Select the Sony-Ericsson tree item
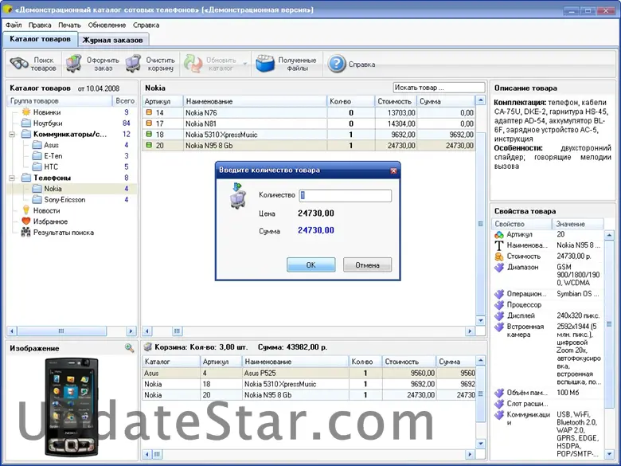The height and width of the screenshot is (466, 621). (x=64, y=199)
